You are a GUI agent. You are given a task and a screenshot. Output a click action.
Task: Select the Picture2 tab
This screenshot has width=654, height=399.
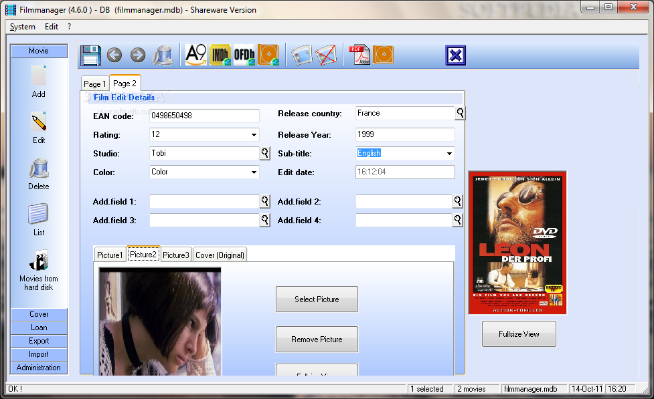(143, 255)
